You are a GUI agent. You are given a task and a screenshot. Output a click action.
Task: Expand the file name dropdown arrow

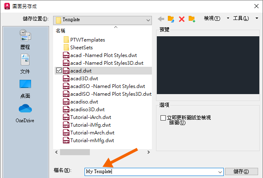pyautogui.click(x=220, y=172)
